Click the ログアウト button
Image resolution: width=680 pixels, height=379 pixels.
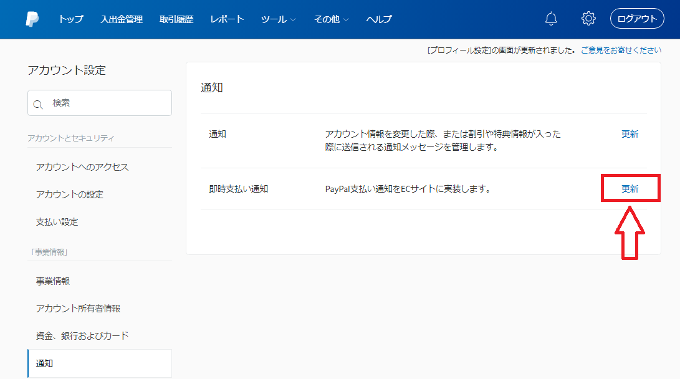point(636,19)
